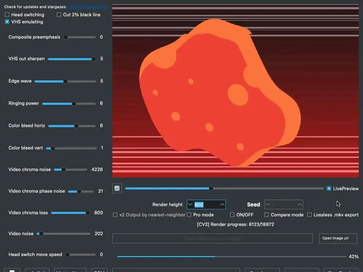Click the Video noise value 202
Image resolution: width=363 pixels, height=272 pixels.
coord(99,234)
